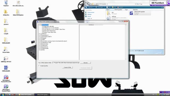
Task: Click the taskbar clock
Action: pyautogui.click(x=167, y=95)
